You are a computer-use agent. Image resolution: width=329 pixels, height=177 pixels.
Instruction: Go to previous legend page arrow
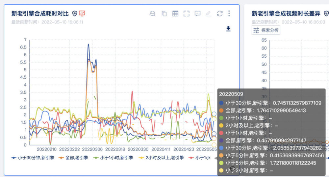coord(216,158)
